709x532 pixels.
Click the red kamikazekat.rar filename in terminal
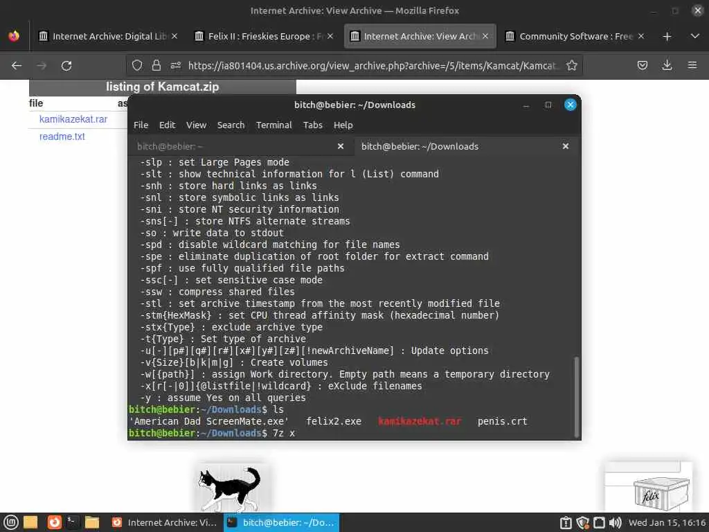tap(420, 421)
